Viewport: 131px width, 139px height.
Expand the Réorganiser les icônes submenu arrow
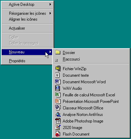(50, 13)
